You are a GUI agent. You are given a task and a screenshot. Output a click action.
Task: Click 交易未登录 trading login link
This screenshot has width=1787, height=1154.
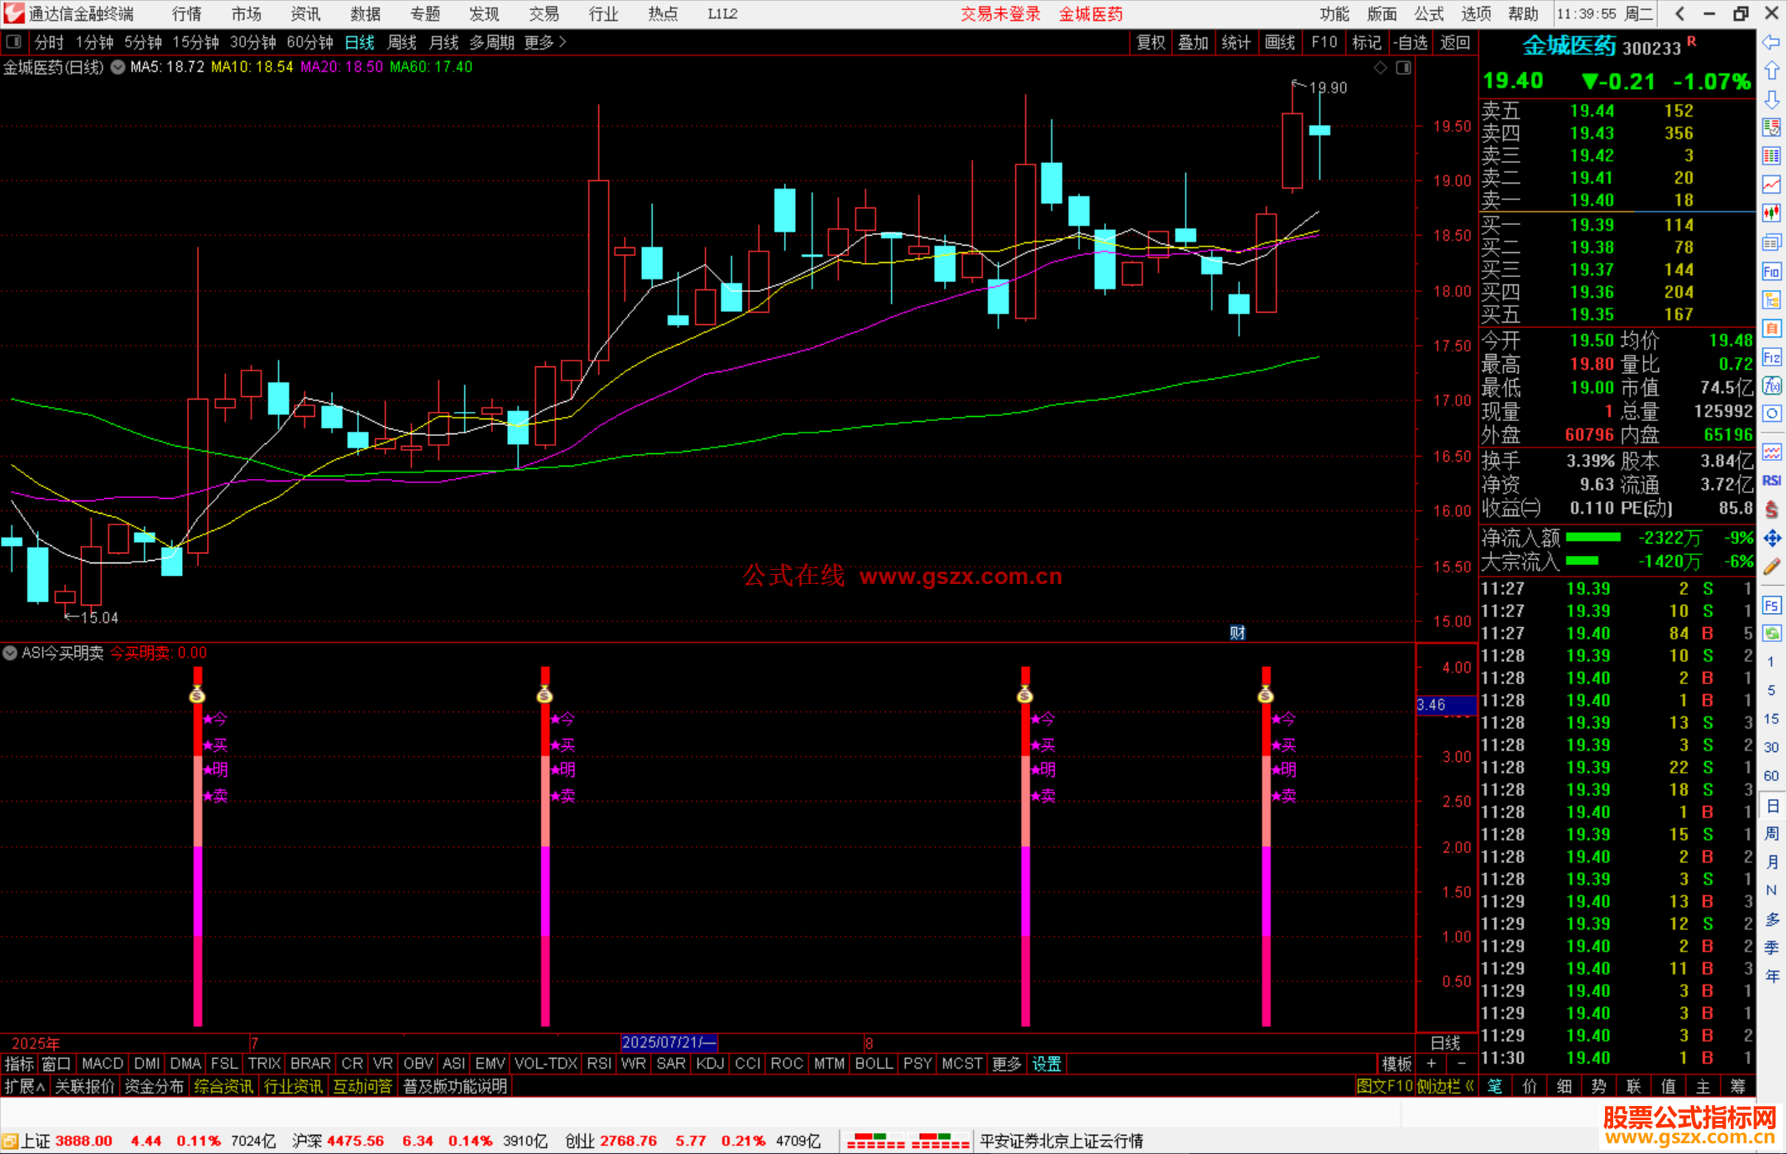coord(1000,14)
